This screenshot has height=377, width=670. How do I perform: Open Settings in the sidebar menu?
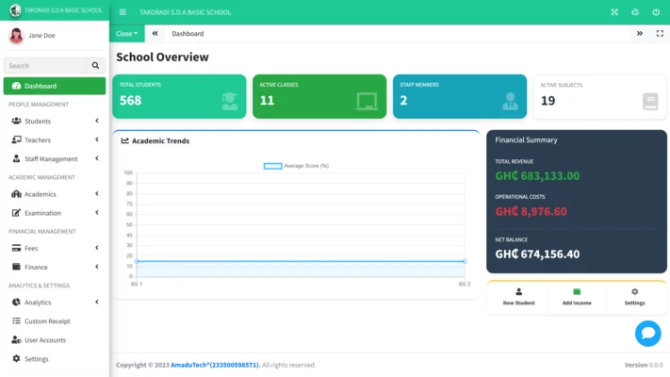click(x=55, y=358)
